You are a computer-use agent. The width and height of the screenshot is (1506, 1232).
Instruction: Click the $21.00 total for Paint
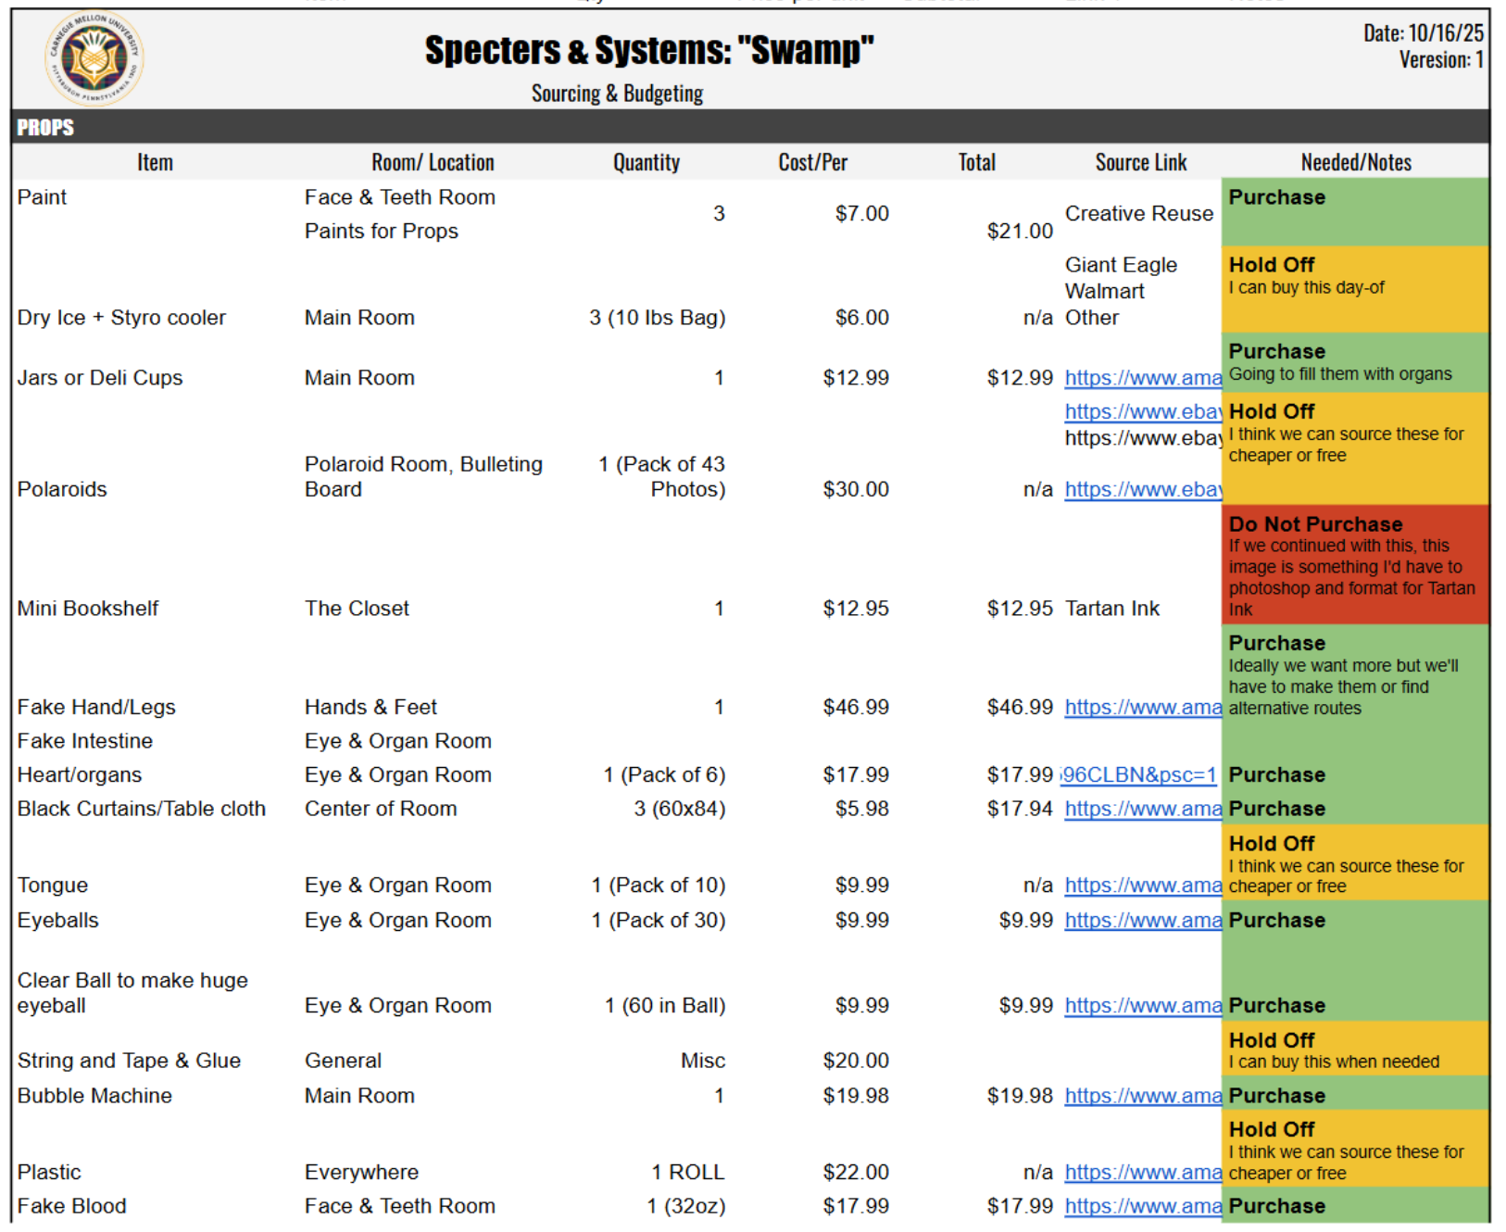[1019, 232]
